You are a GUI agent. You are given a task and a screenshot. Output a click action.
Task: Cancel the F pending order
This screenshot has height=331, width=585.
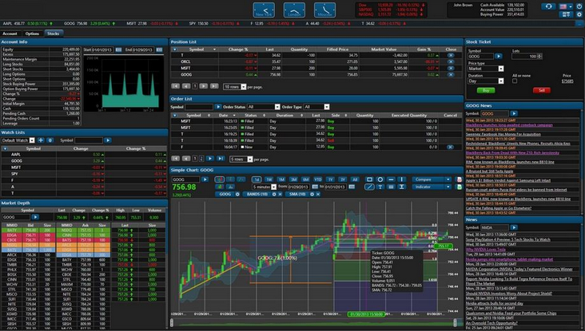450,147
